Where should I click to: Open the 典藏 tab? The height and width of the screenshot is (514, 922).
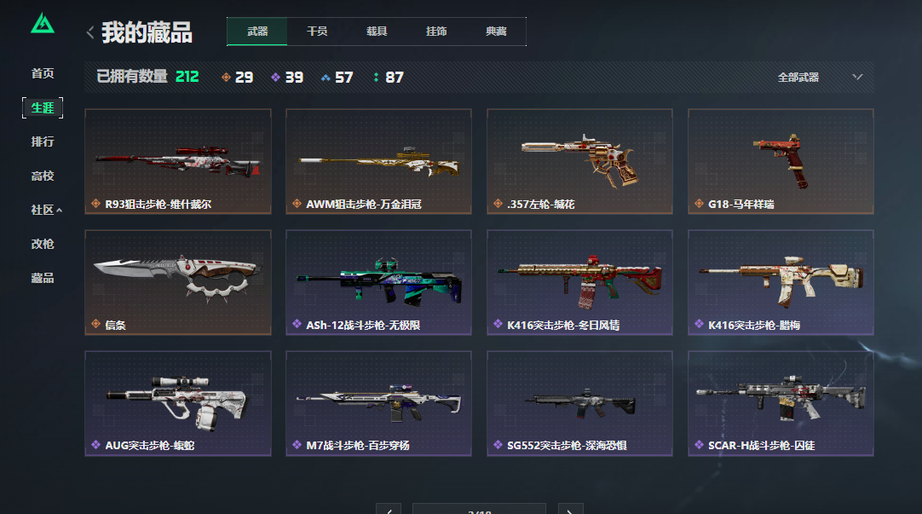[x=496, y=32]
